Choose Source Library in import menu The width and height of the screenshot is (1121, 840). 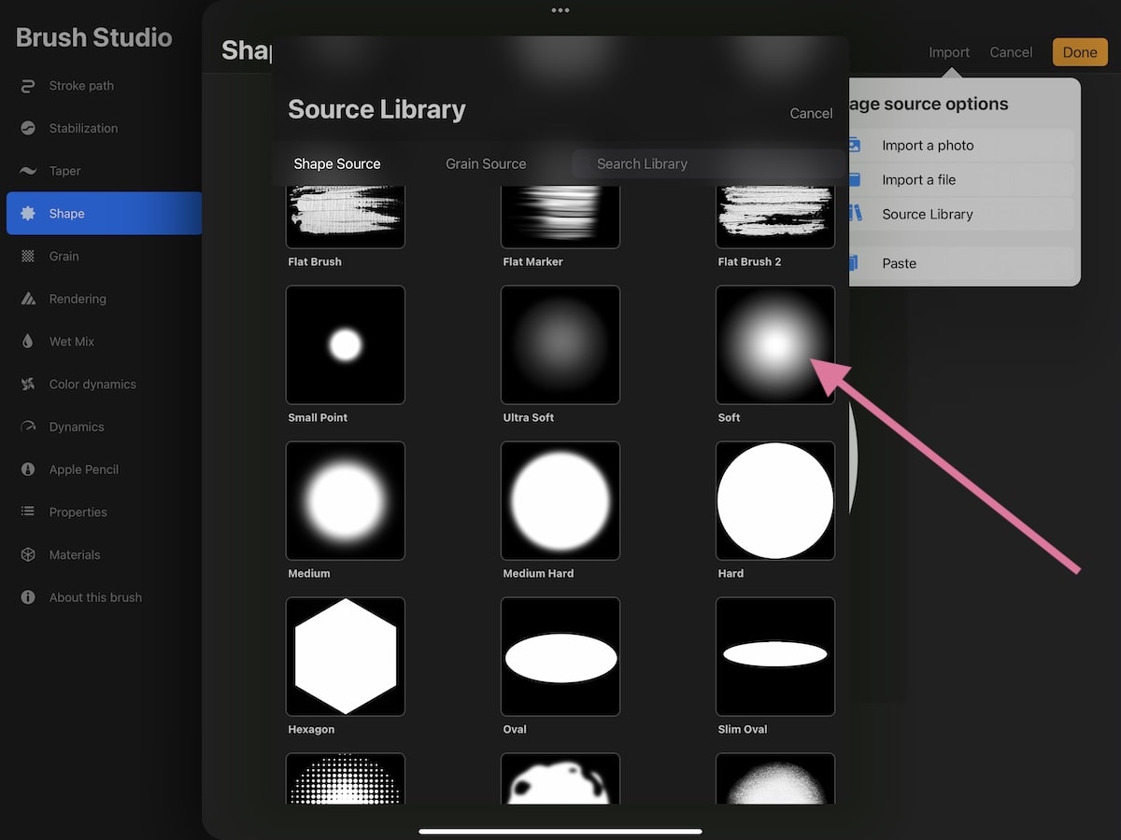point(961,214)
